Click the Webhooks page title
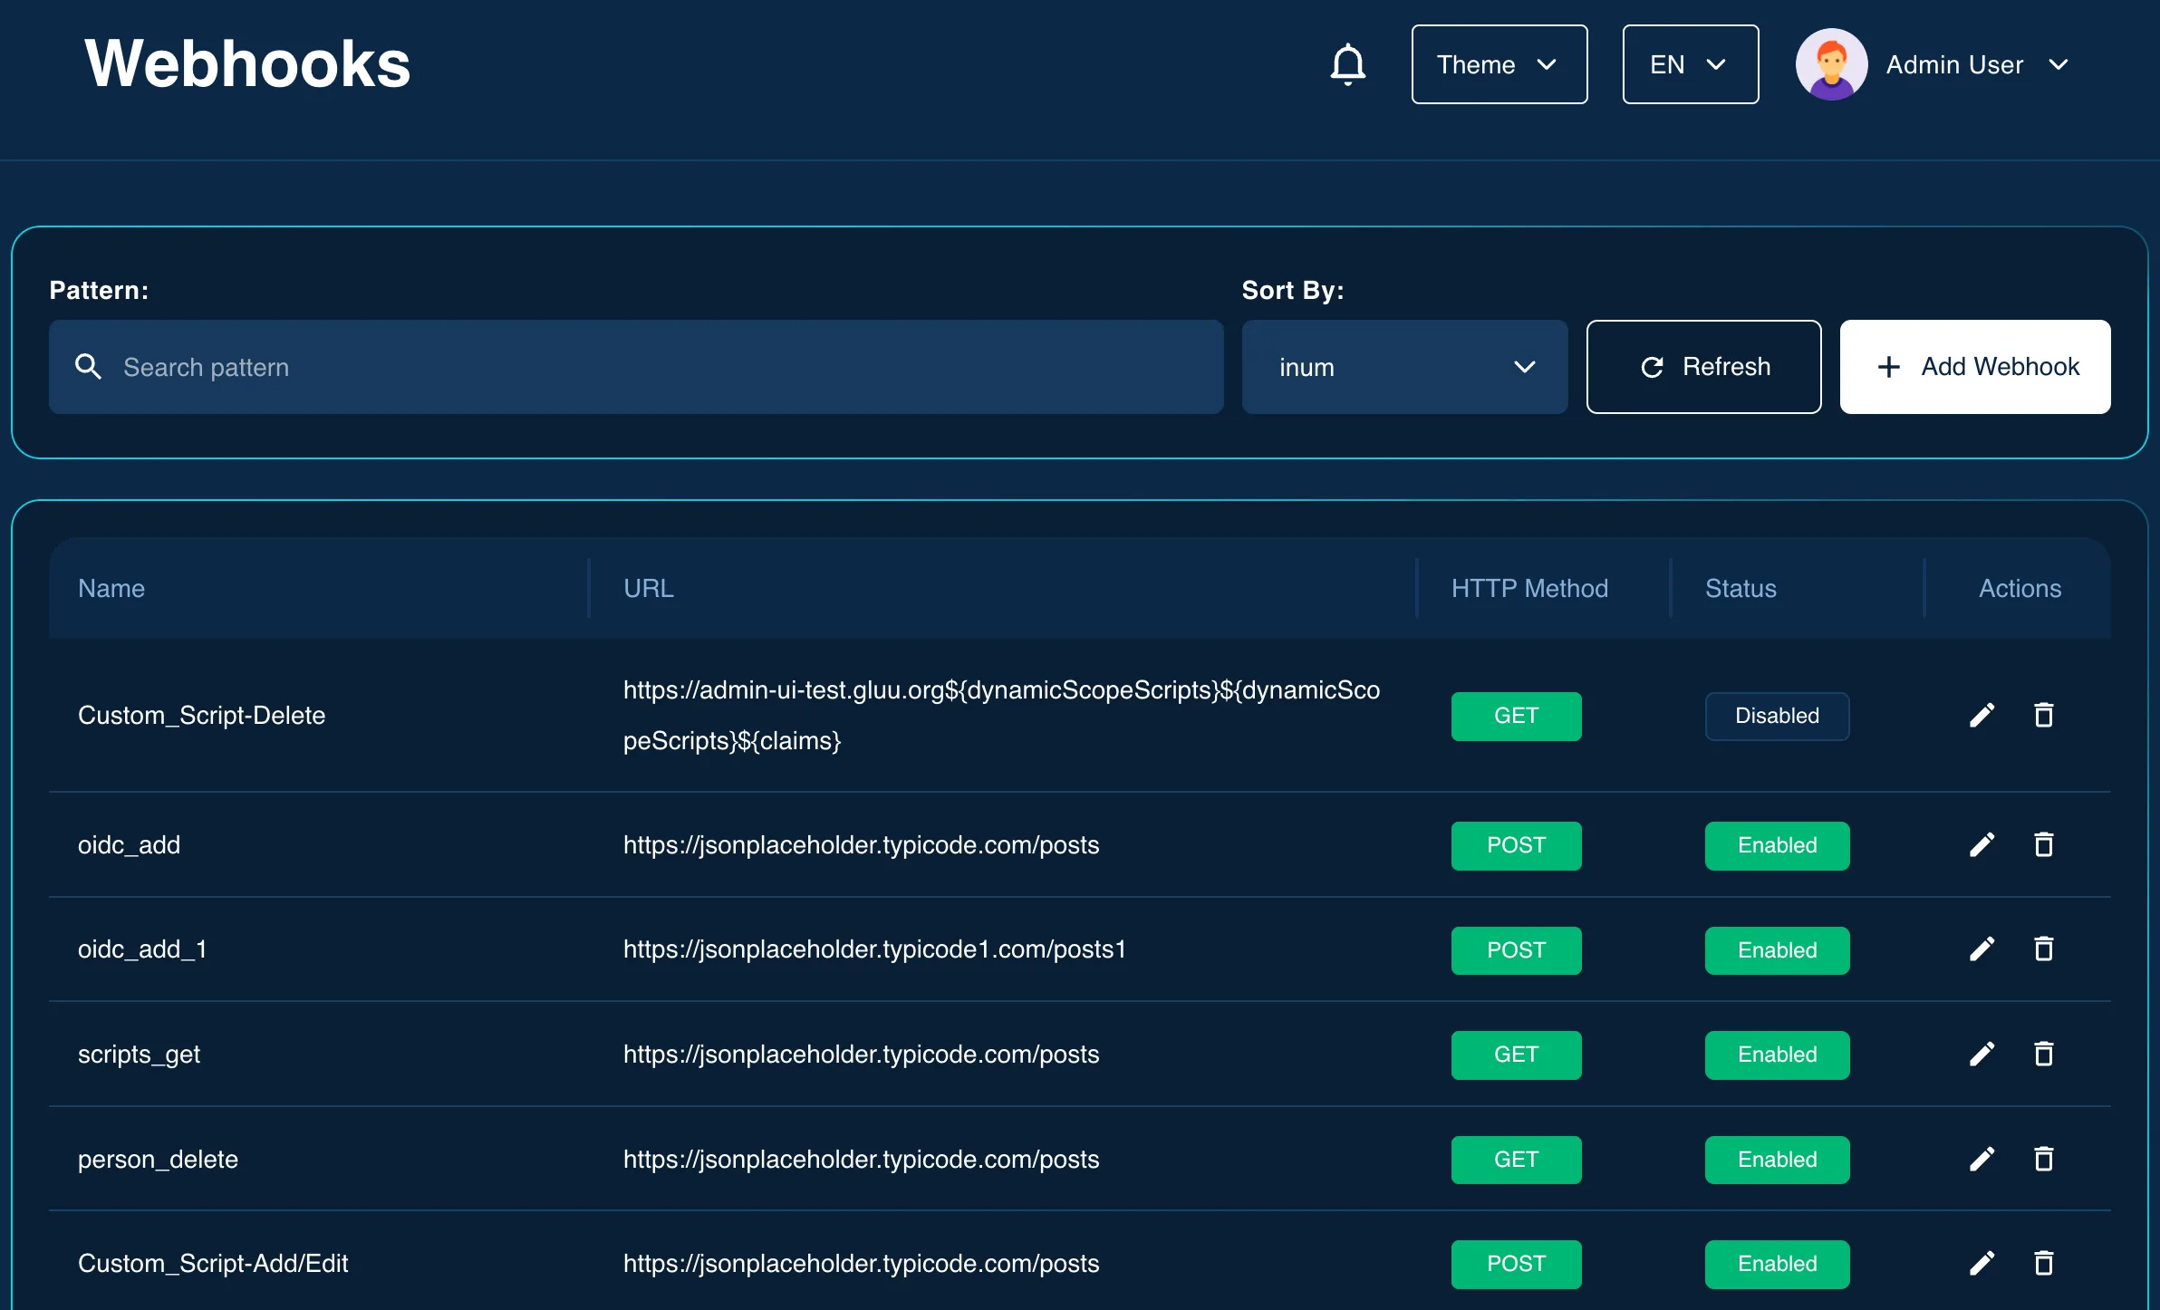Image resolution: width=2160 pixels, height=1310 pixels. click(x=247, y=64)
